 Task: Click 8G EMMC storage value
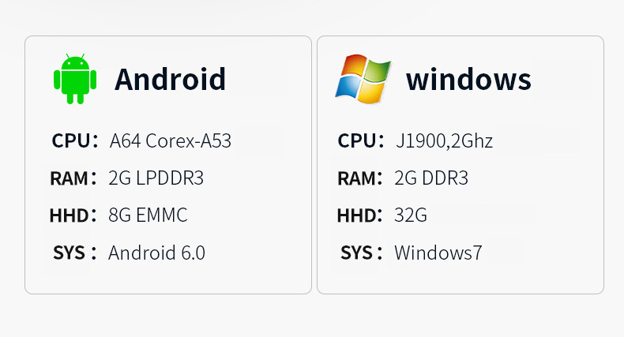(x=148, y=215)
